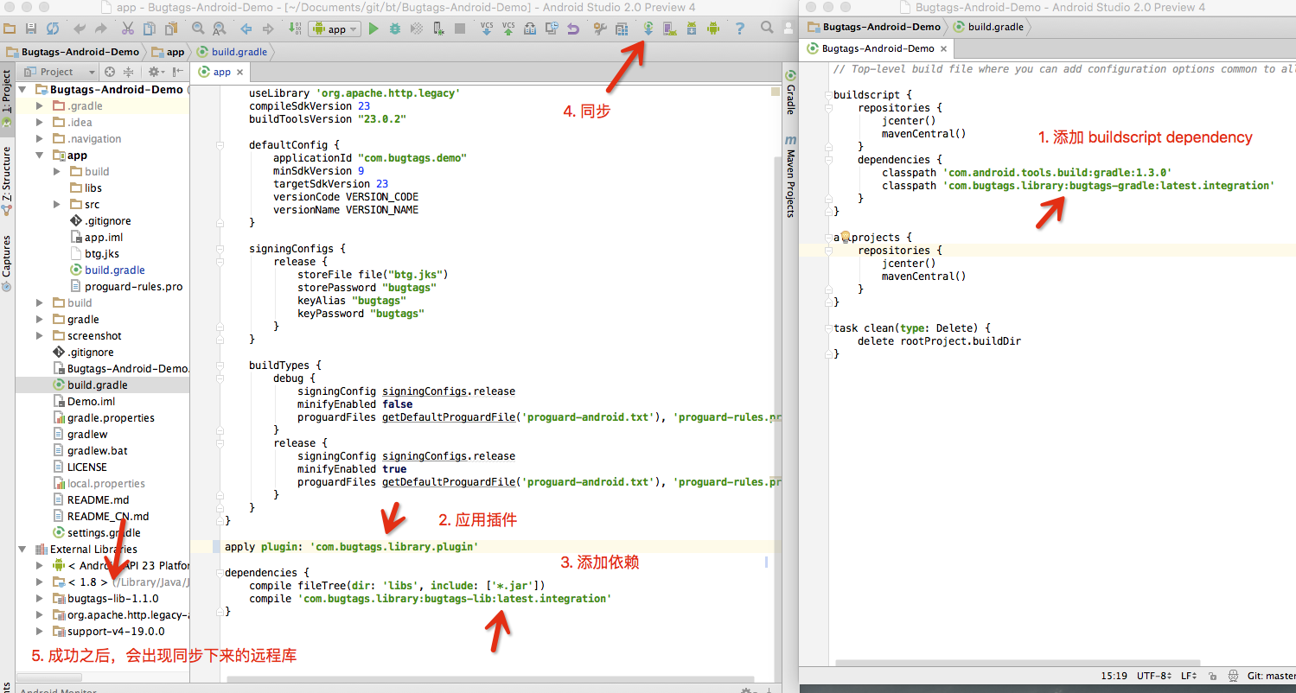Select proguard-rules.pro in project tree

coord(133,287)
